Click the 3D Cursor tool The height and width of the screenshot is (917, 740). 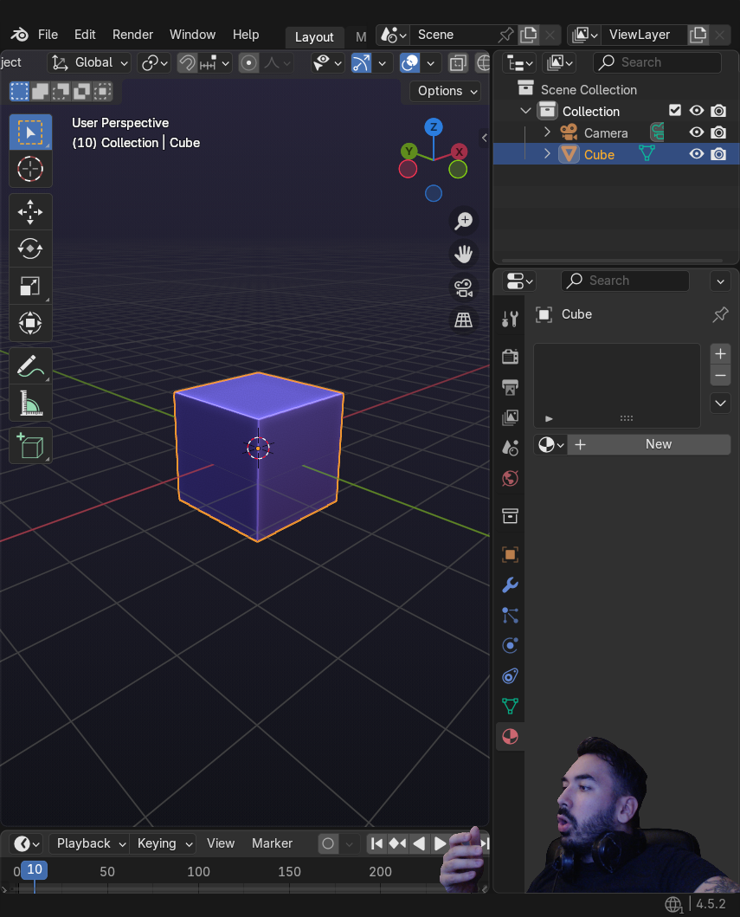(30, 169)
